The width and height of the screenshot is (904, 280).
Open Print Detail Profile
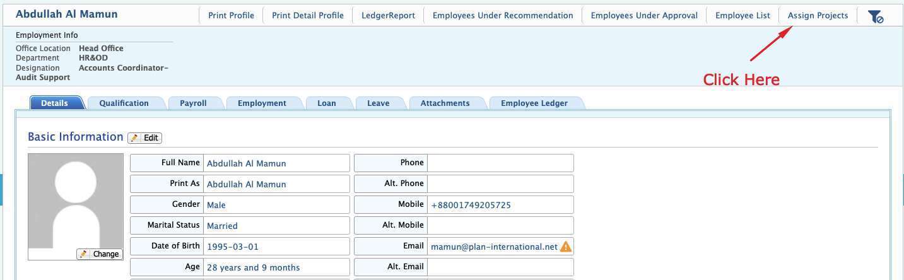(x=308, y=16)
